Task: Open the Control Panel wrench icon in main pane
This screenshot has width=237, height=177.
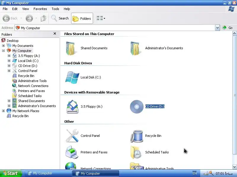Action: pos(72,136)
